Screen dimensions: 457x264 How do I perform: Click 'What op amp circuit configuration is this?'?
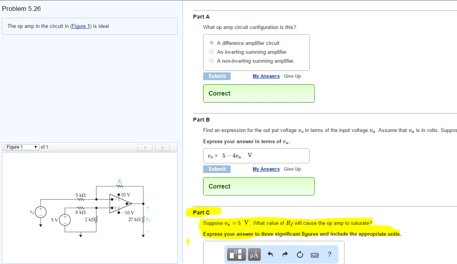click(249, 27)
